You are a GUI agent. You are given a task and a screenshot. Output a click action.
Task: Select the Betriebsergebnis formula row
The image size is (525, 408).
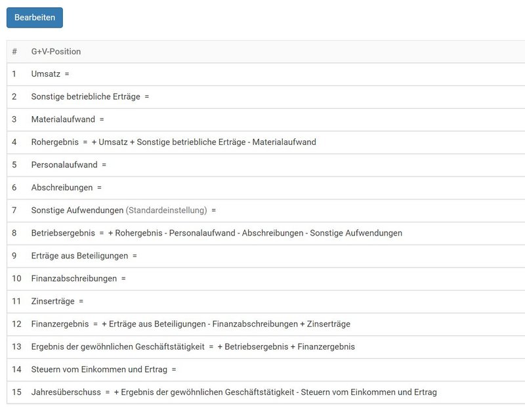[x=217, y=233]
